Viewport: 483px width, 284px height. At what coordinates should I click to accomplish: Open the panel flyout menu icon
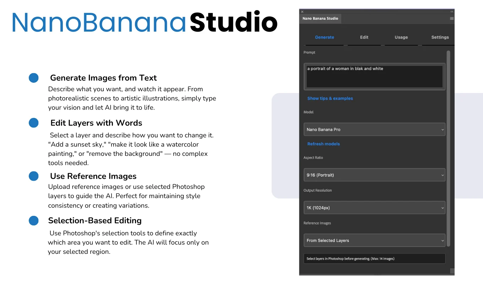pos(452,18)
